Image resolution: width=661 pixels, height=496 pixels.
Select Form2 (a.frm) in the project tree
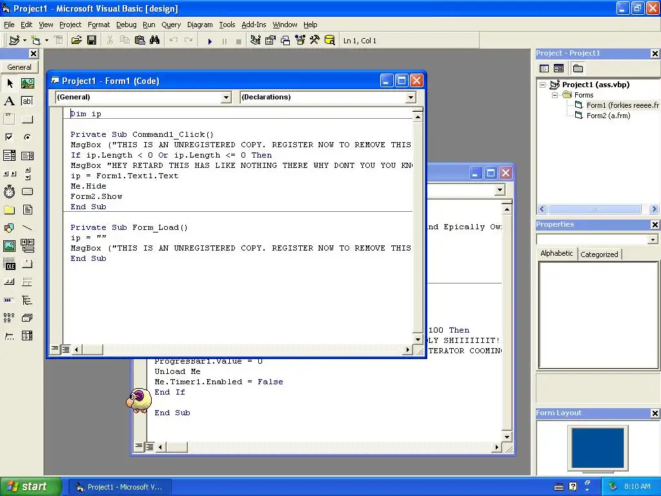[x=604, y=116]
